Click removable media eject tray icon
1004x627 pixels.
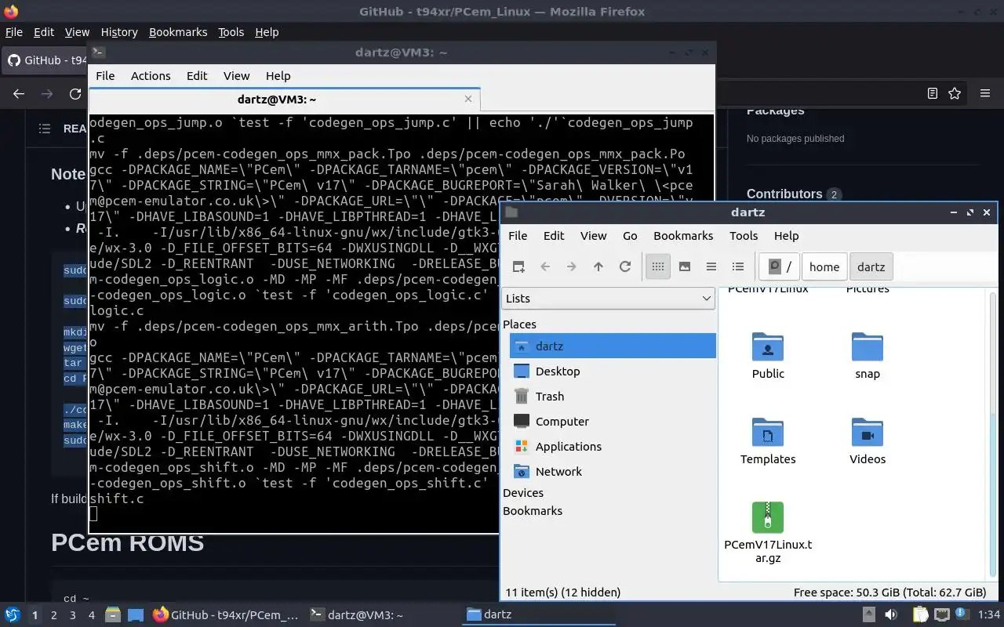(x=869, y=614)
